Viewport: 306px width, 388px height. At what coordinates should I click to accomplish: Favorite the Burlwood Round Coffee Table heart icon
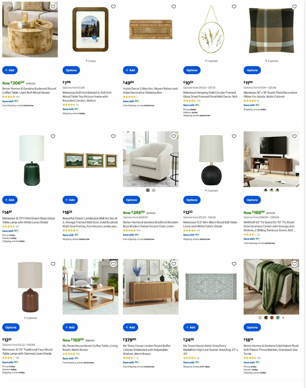point(53,7)
